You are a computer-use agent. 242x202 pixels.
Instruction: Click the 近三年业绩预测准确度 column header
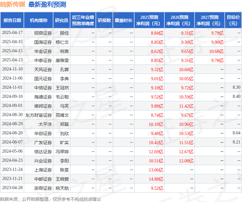click(83, 20)
